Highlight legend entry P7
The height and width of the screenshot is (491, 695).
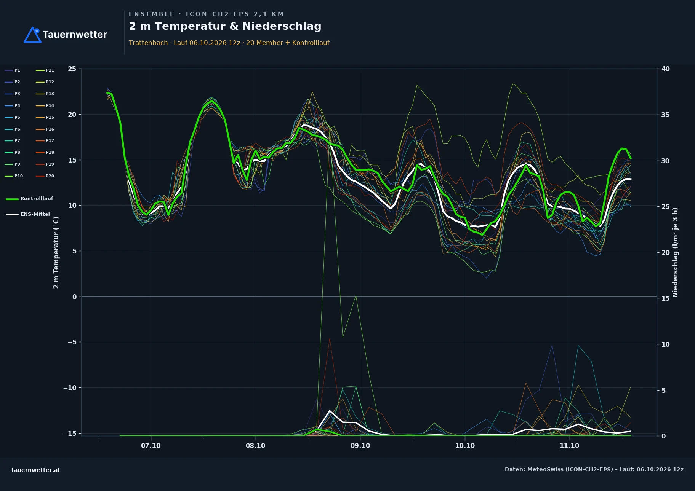(x=13, y=140)
